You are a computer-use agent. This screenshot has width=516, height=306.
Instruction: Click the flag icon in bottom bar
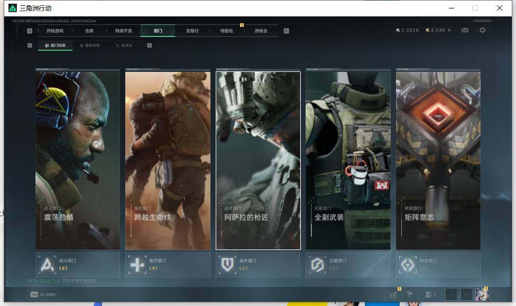410,294
